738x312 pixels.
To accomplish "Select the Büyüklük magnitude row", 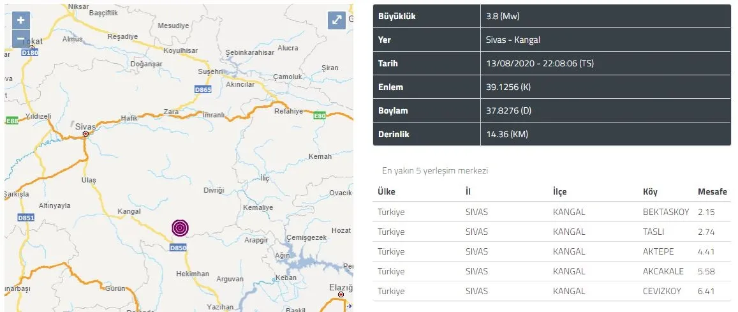I will click(x=552, y=17).
